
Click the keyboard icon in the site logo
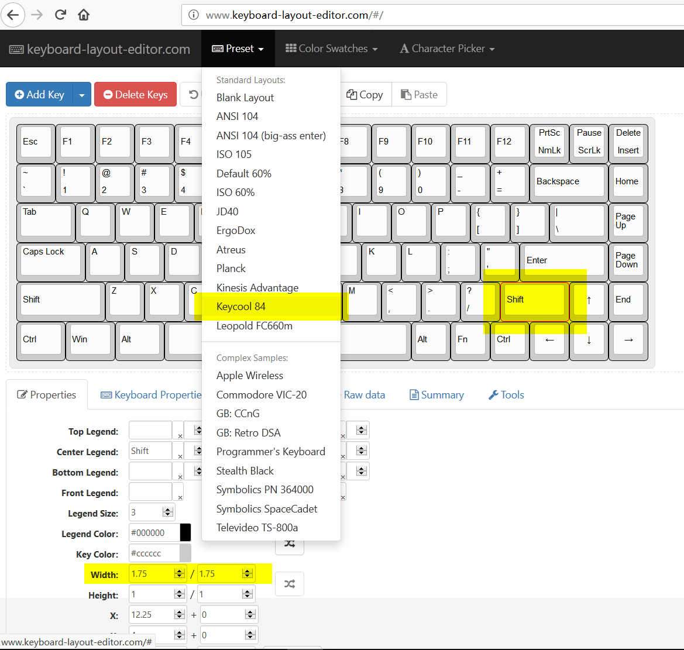pos(16,49)
